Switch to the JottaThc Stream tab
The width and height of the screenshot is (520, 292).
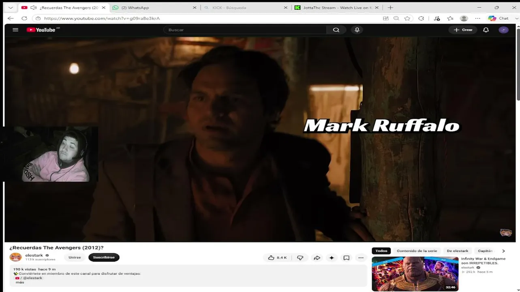(x=337, y=8)
